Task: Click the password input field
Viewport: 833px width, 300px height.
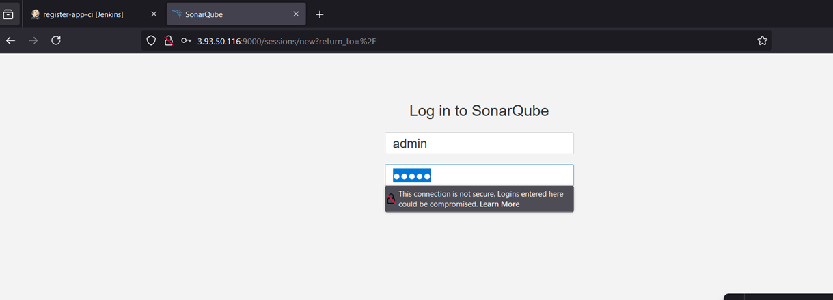Action: point(479,176)
